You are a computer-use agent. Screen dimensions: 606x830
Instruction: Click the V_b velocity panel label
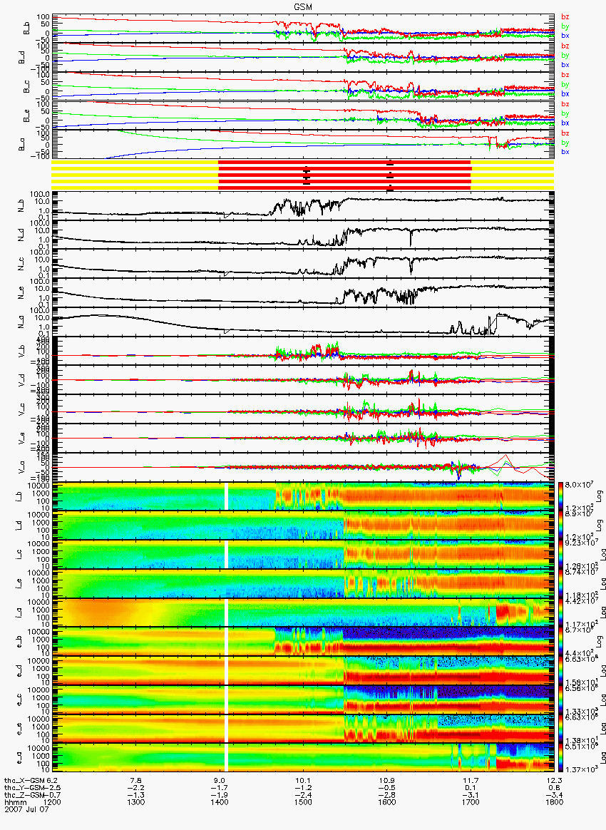point(21,349)
